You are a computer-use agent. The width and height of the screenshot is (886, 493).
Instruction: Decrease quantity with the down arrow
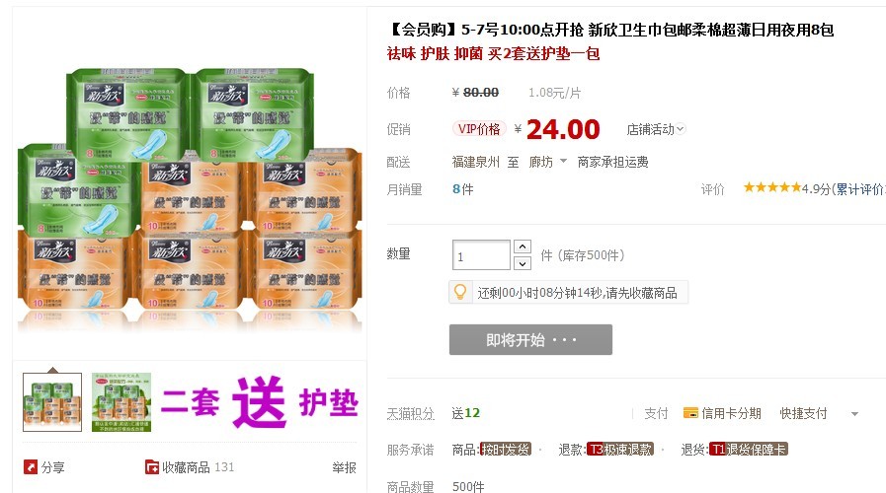pyautogui.click(x=523, y=263)
